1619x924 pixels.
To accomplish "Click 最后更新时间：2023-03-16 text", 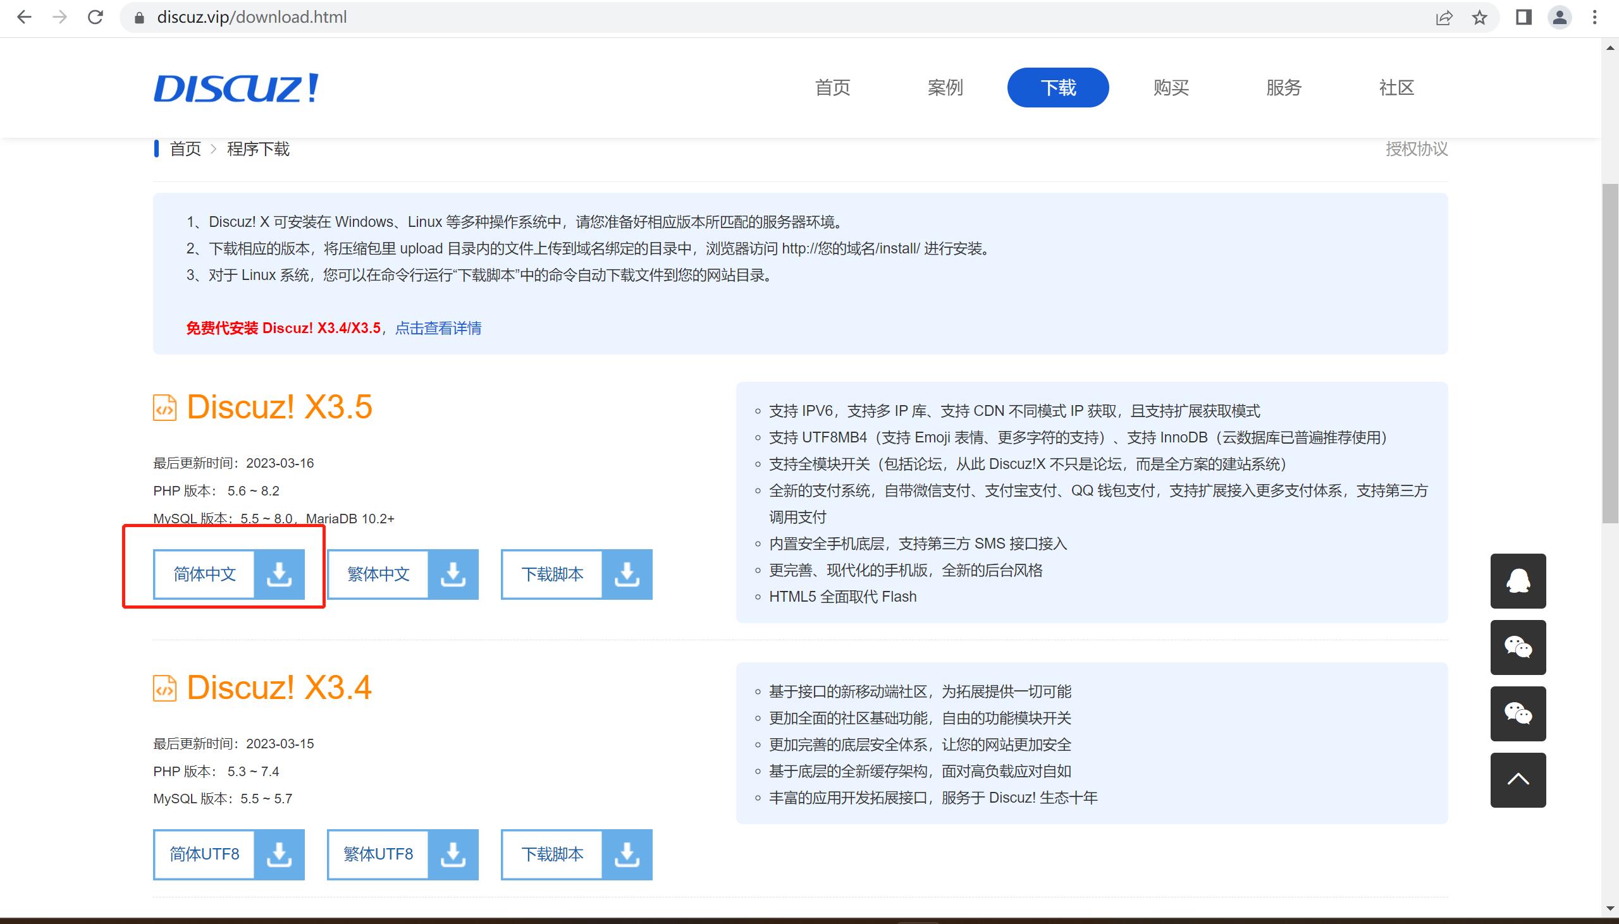I will [233, 463].
